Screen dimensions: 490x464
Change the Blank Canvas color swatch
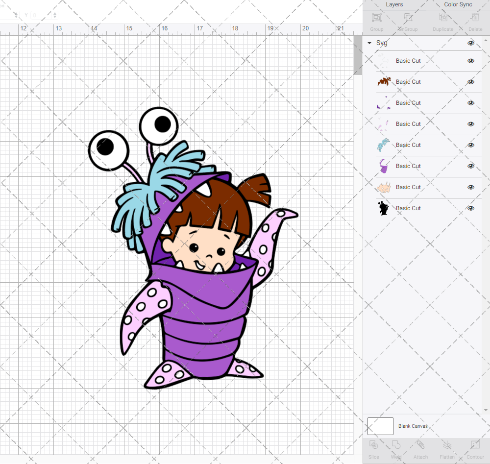380,426
